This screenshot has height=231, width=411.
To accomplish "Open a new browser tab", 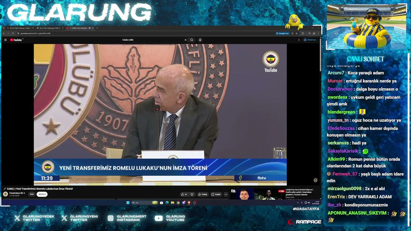I will pos(97,28).
